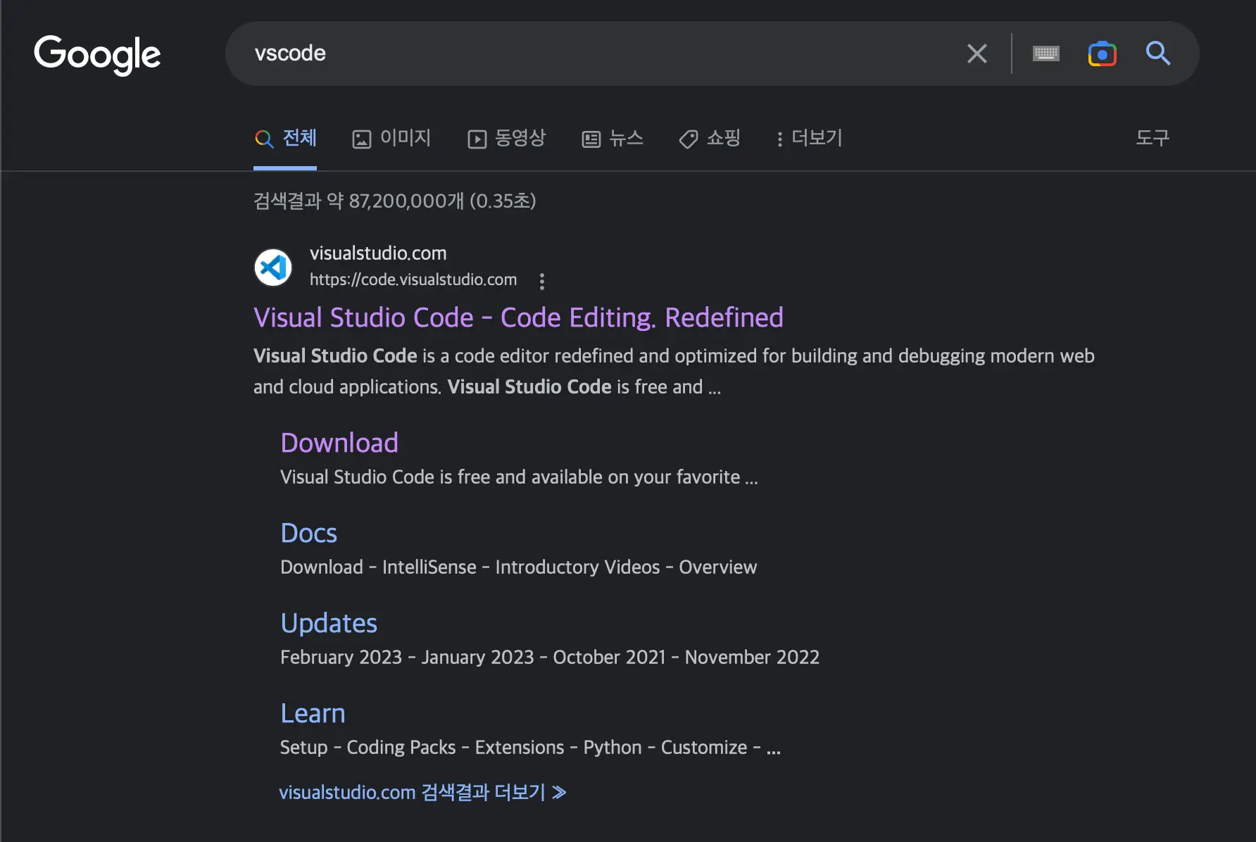Screen dimensions: 1256x842
Task: Open the 뉴스 tab
Action: tap(613, 138)
